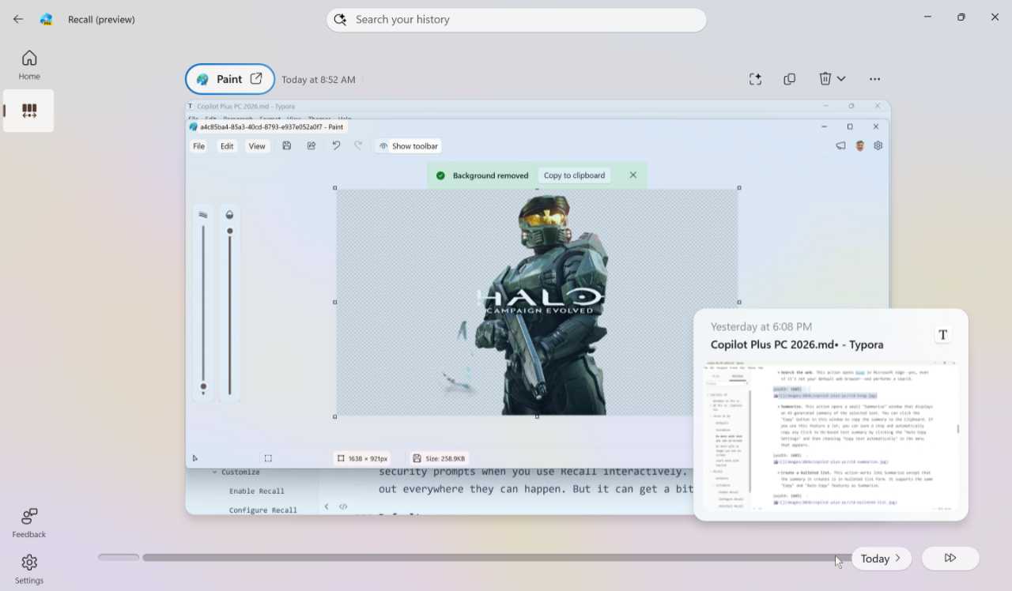
Task: Click the cursor position icon in Paint status bar
Action: pos(195,458)
